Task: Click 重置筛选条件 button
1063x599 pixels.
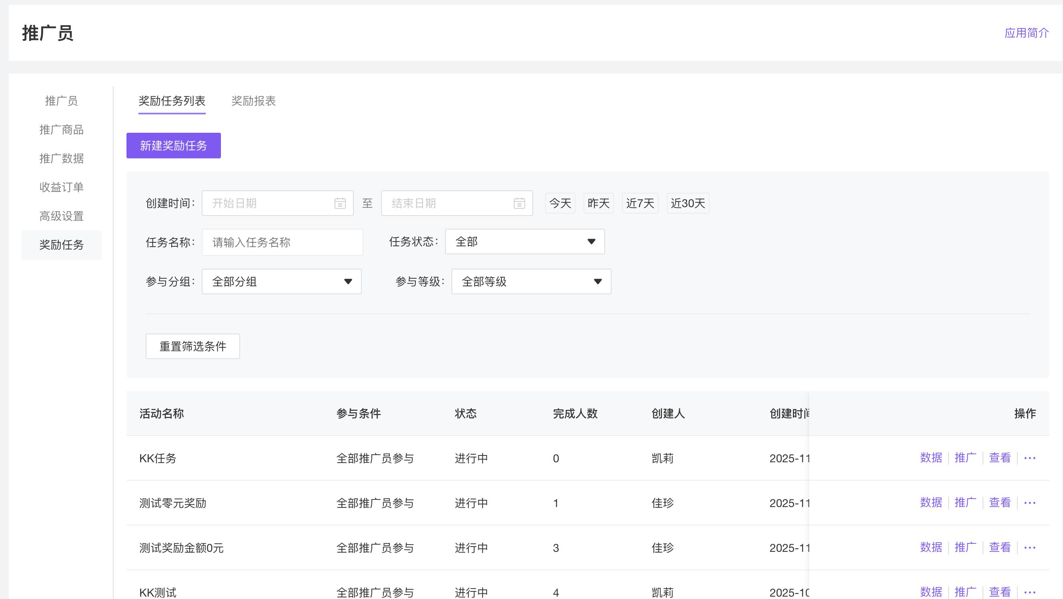Action: tap(193, 346)
